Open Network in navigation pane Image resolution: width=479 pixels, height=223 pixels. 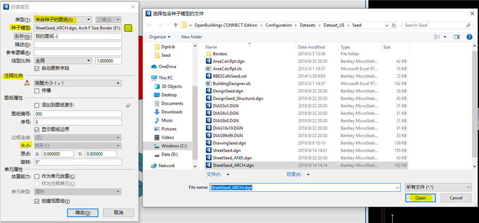pyautogui.click(x=163, y=166)
